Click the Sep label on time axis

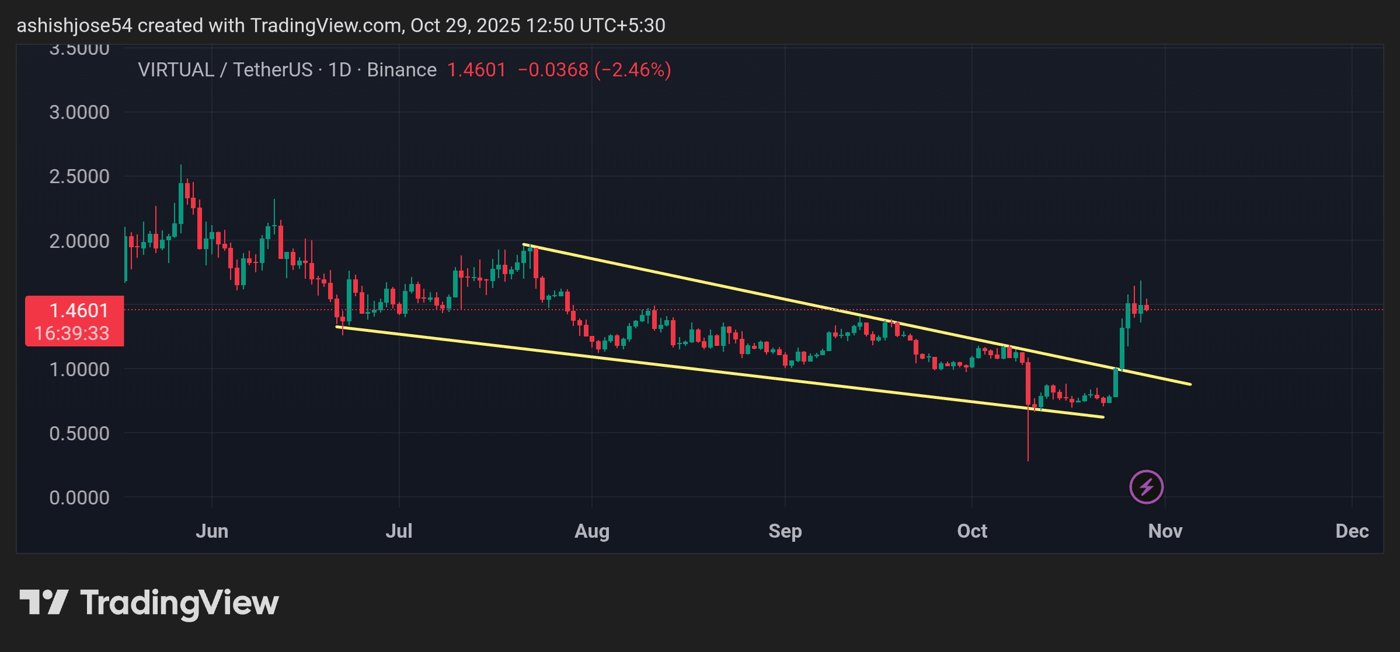pos(785,531)
